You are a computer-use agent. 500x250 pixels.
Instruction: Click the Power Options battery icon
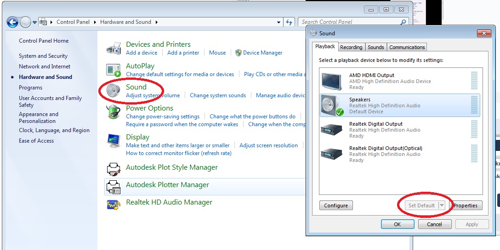coord(114,112)
